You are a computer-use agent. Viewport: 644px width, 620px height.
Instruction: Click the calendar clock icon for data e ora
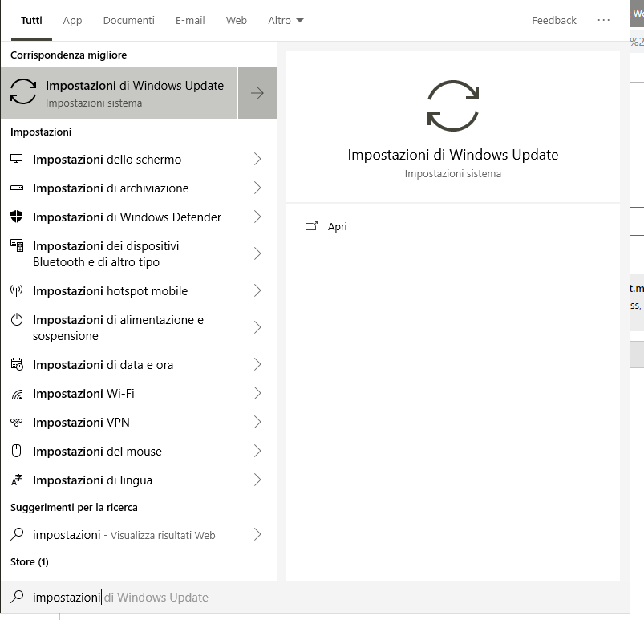(x=17, y=364)
